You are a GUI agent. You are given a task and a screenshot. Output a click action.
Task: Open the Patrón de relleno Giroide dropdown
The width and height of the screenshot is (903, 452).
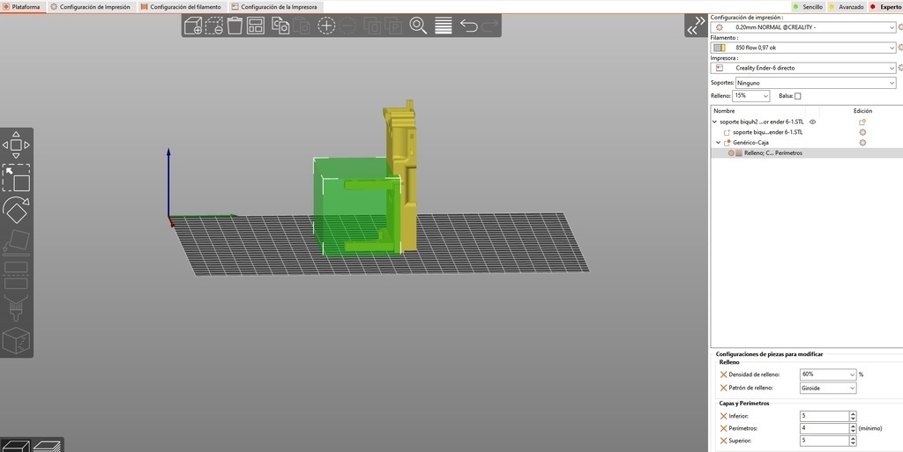click(x=828, y=389)
